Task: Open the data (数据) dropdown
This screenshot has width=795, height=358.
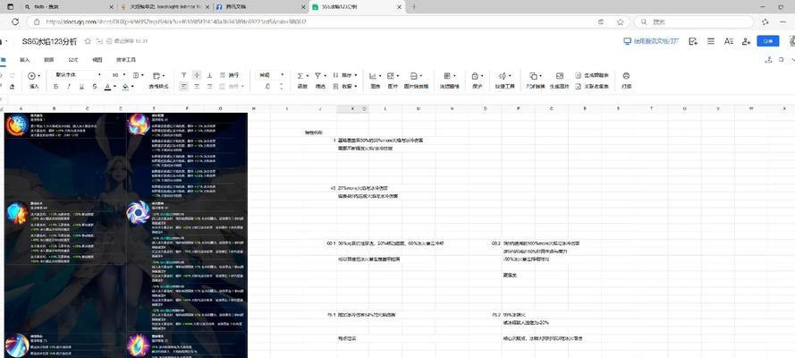Action: point(345,87)
